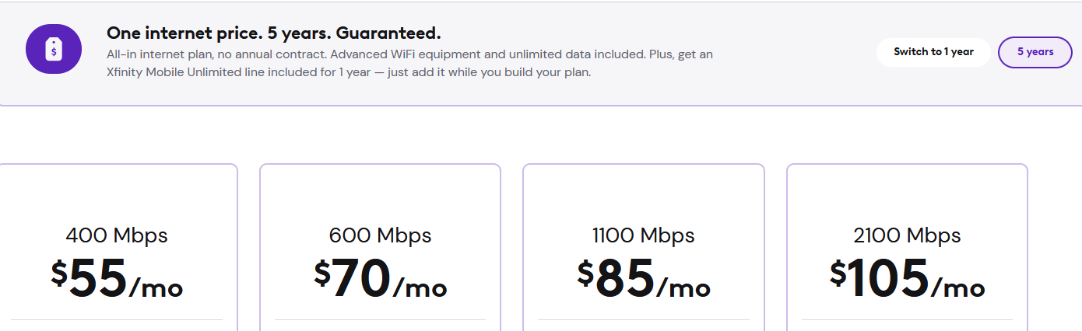Click the $105/mo price
The width and height of the screenshot is (1082, 331).
[907, 279]
